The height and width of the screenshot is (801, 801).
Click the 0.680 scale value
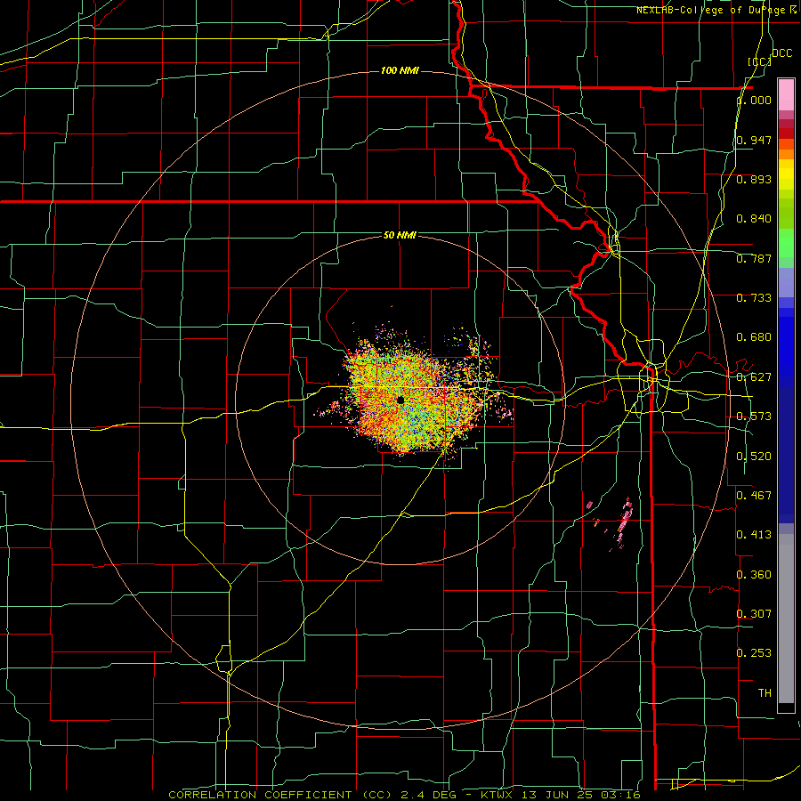[754, 337]
